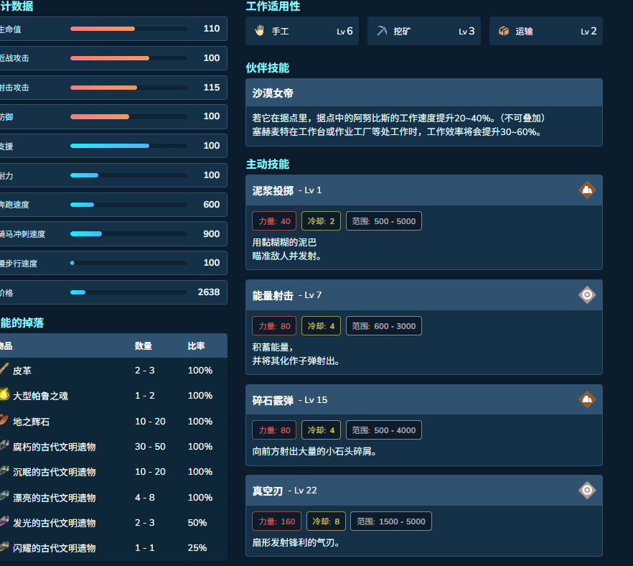The width and height of the screenshot is (633, 566).
Task: Click the box icon for 运输
Action: (504, 31)
